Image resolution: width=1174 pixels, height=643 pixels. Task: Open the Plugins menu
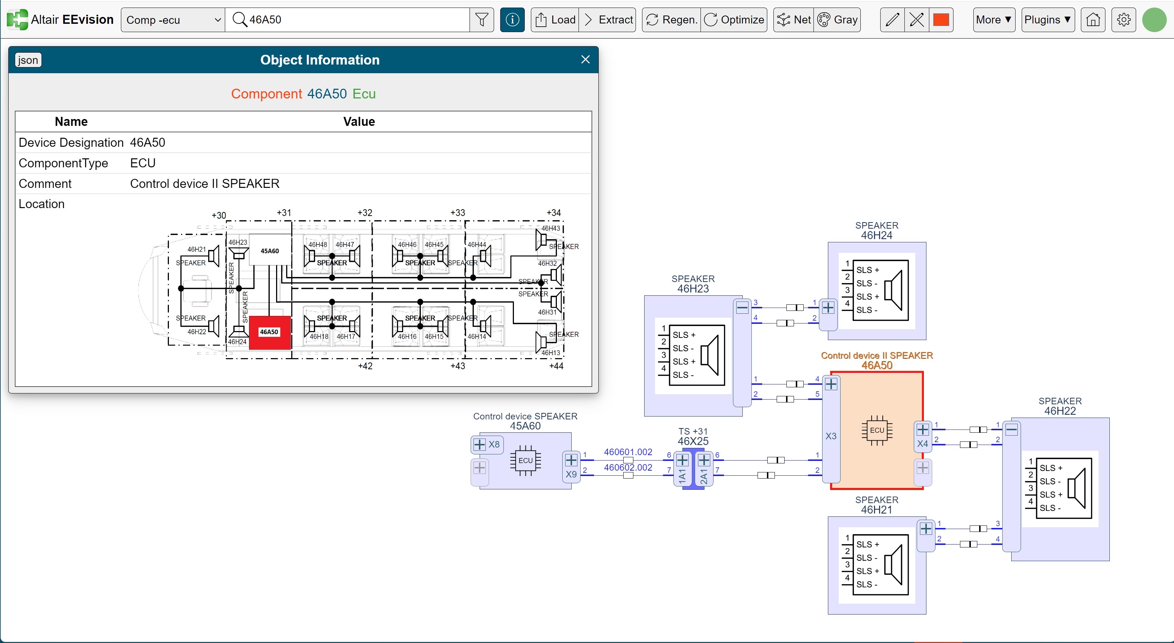click(1047, 19)
